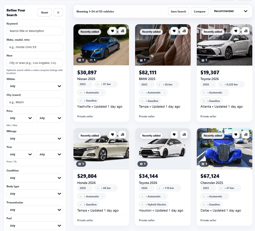
Task: Reset the search filters
Action: tap(44, 12)
